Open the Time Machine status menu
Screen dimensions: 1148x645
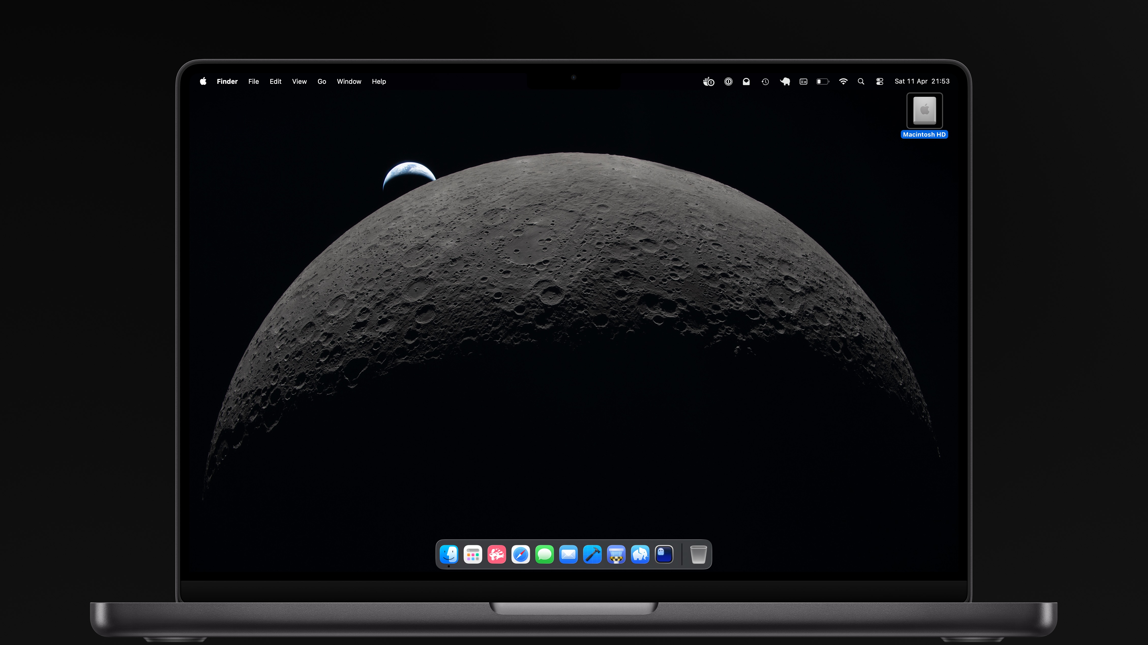[x=765, y=82]
